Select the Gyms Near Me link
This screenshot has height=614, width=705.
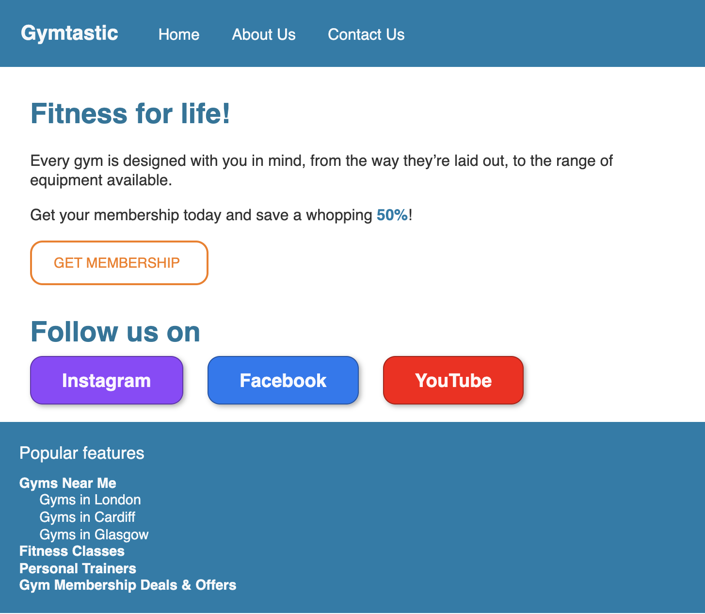pyautogui.click(x=67, y=483)
